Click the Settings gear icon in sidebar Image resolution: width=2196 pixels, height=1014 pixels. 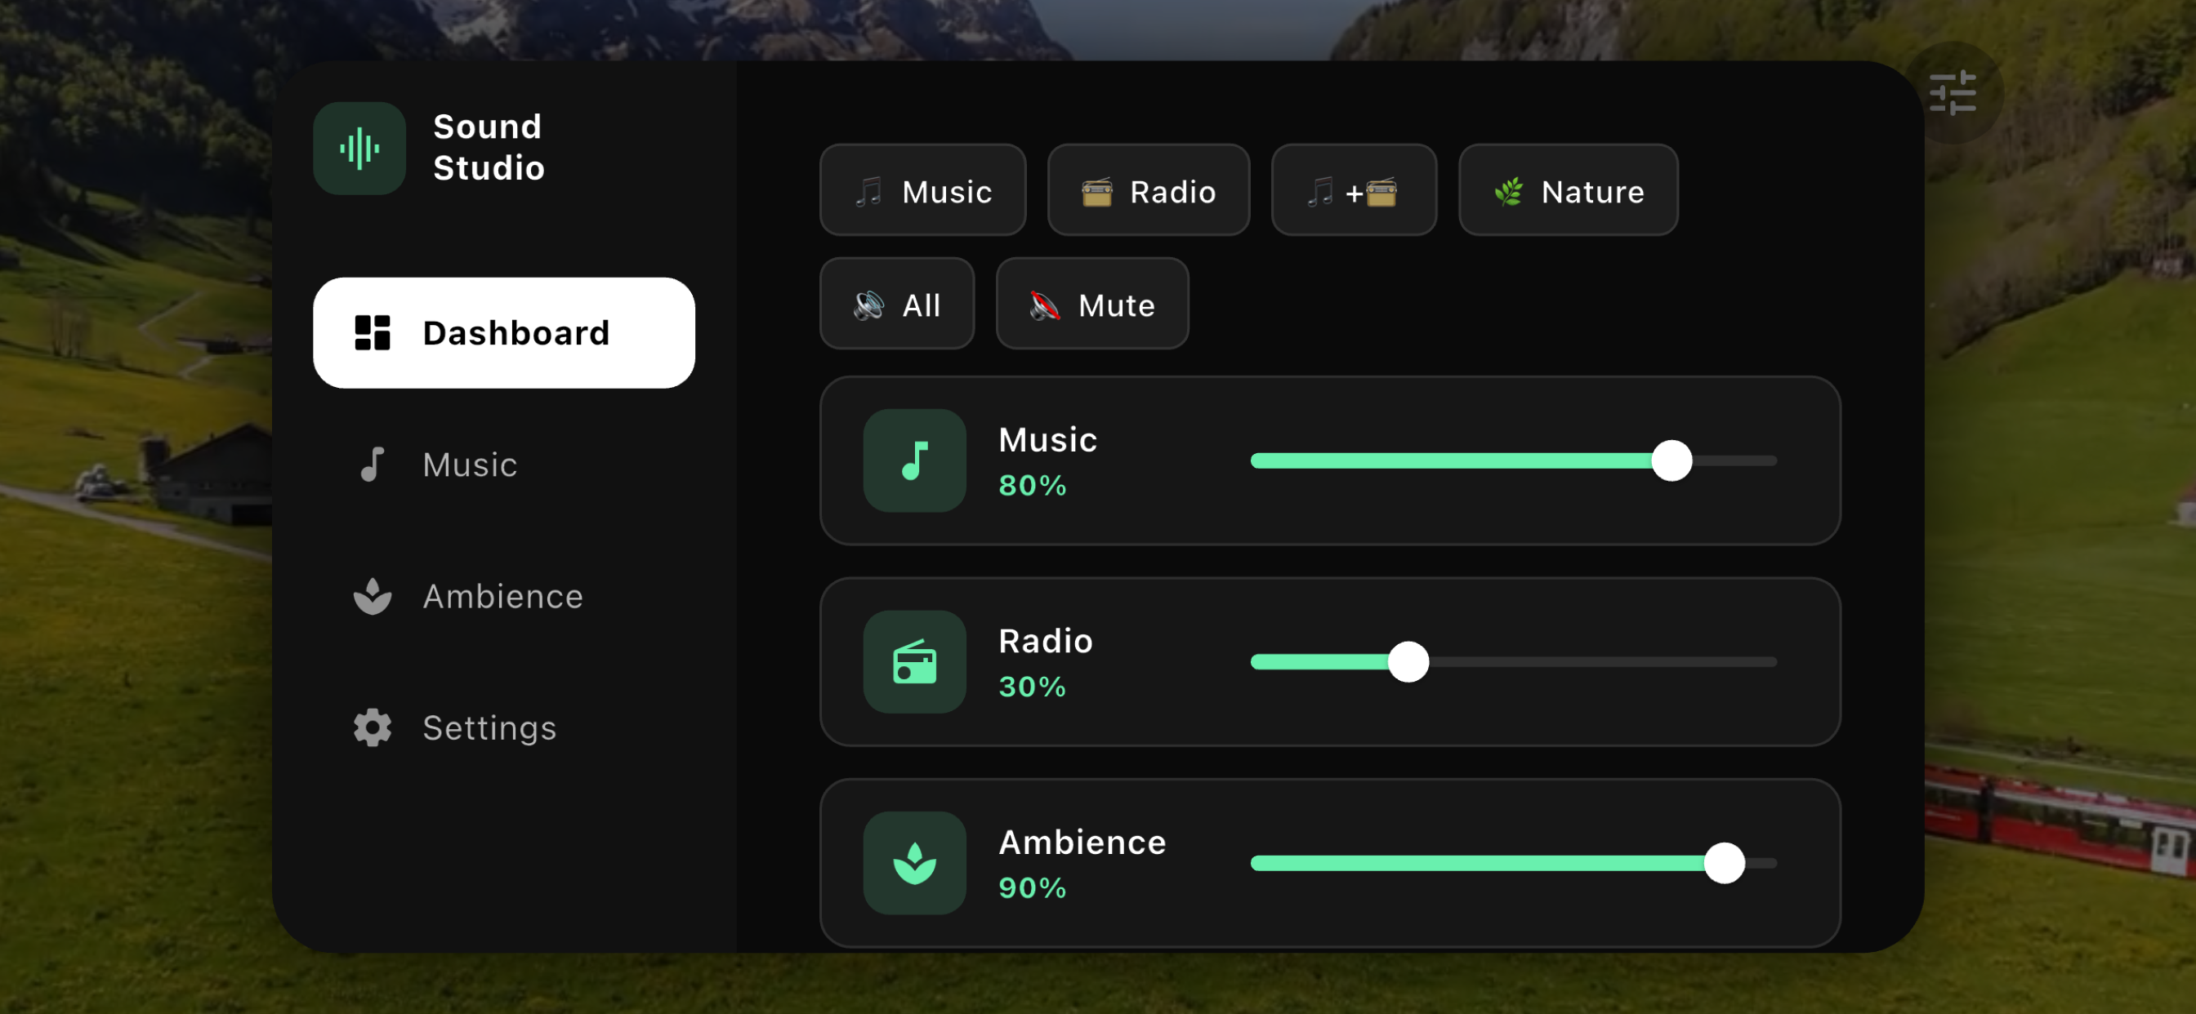pyautogui.click(x=373, y=727)
